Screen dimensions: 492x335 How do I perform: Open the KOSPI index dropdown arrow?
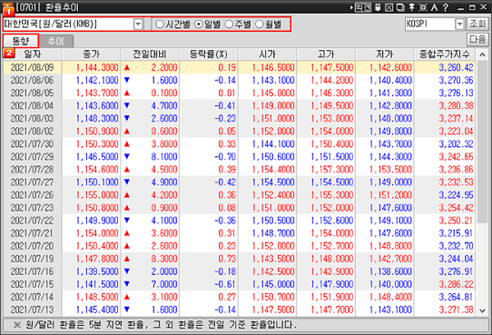click(x=459, y=25)
